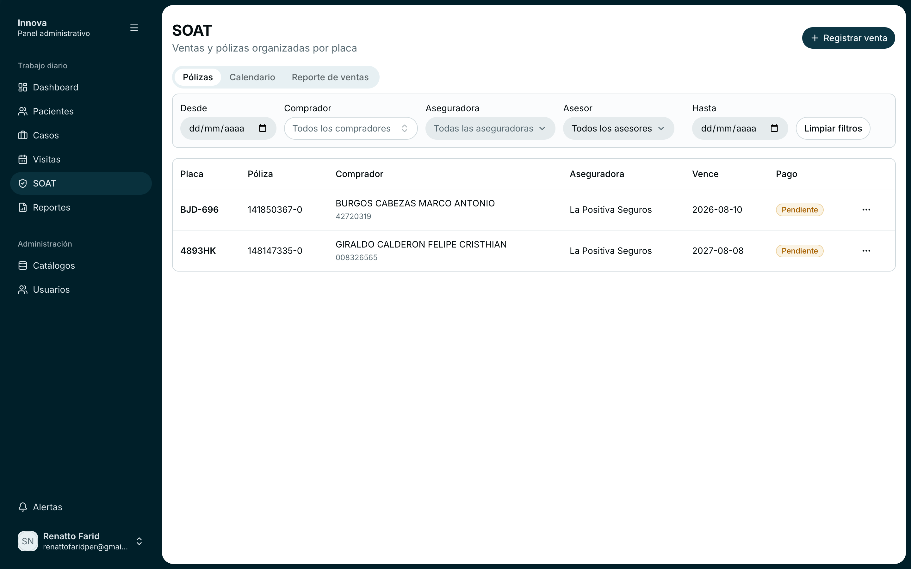
Task: Open the Alertas panel
Action: 81,507
